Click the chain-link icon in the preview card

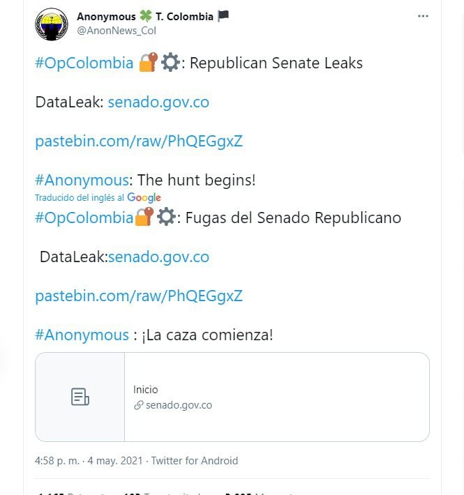(138, 405)
